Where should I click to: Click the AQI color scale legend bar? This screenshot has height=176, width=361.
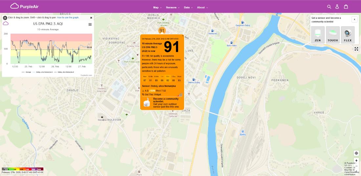tap(23, 169)
